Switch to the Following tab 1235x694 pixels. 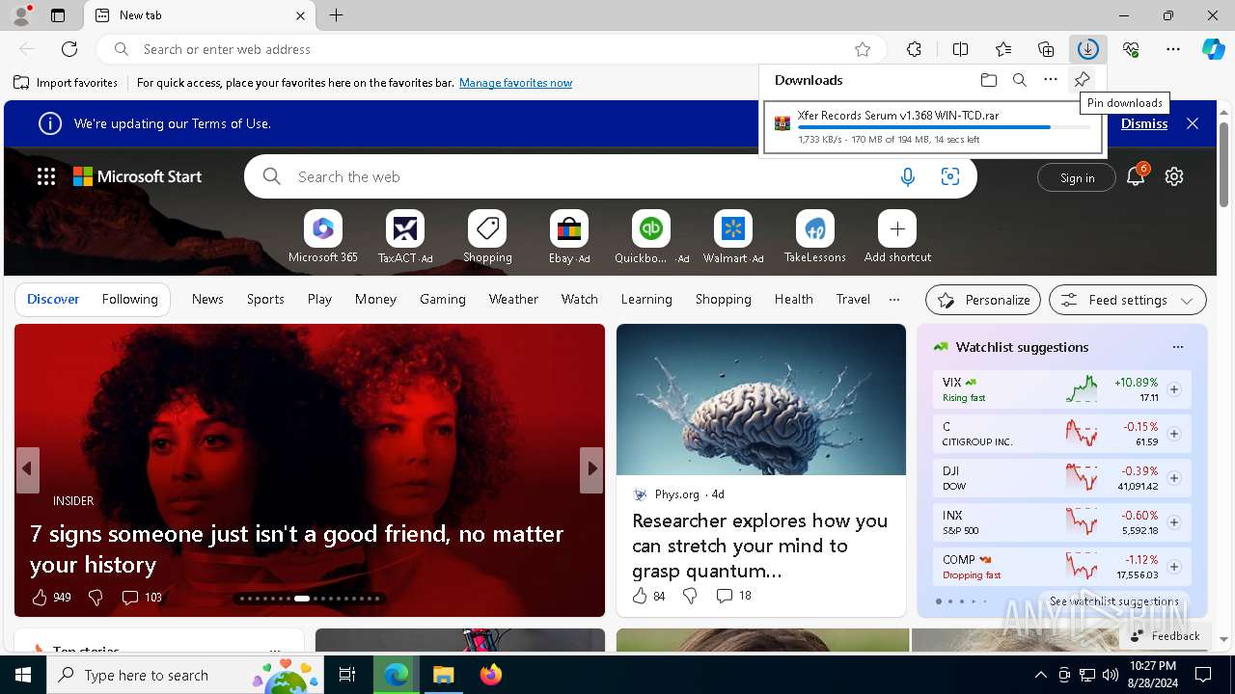tap(129, 299)
